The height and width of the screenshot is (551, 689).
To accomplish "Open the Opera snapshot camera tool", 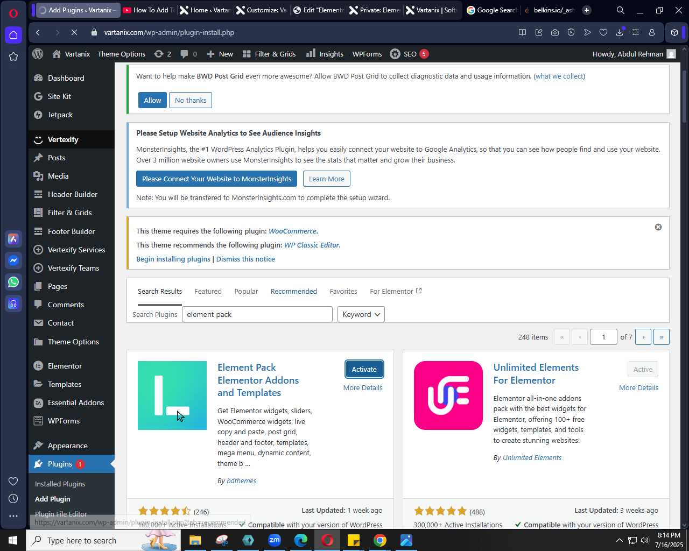I will pyautogui.click(x=555, y=32).
